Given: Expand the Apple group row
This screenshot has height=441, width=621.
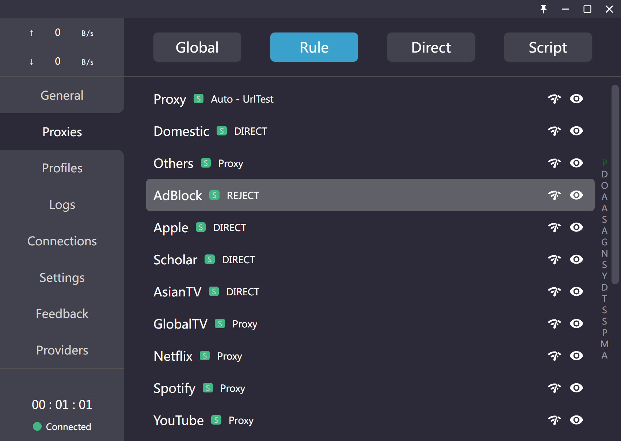Looking at the screenshot, I should [x=370, y=227].
